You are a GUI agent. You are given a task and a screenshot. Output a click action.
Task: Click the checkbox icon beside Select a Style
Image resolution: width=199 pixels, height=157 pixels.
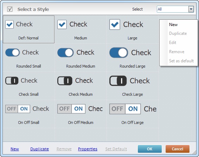coord(10,9)
